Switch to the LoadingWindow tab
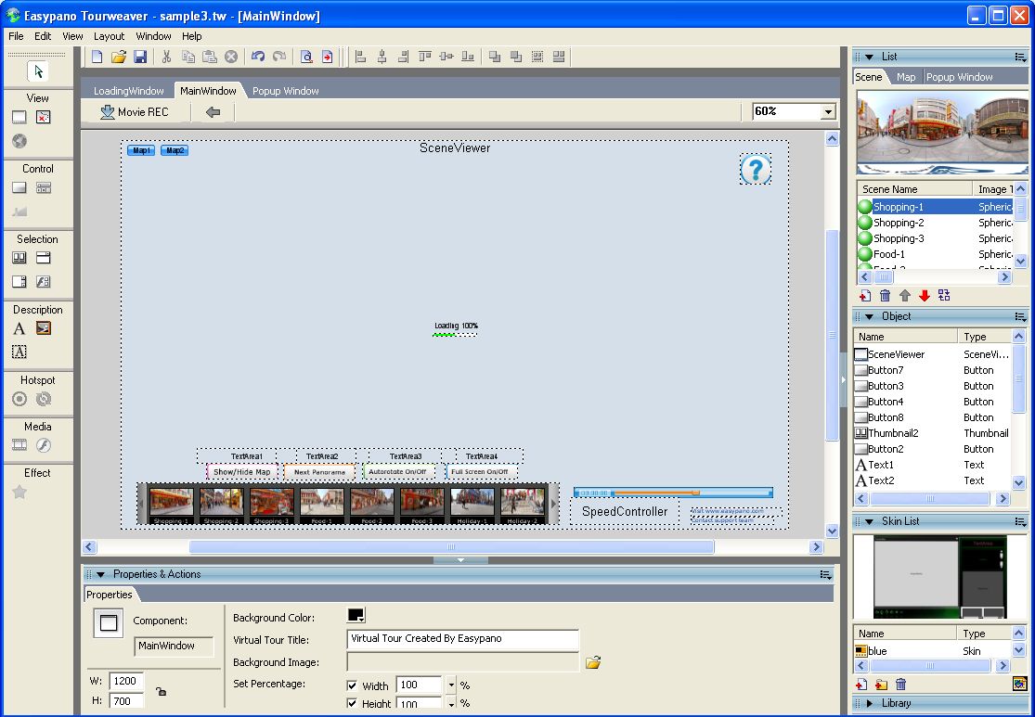 [x=129, y=91]
